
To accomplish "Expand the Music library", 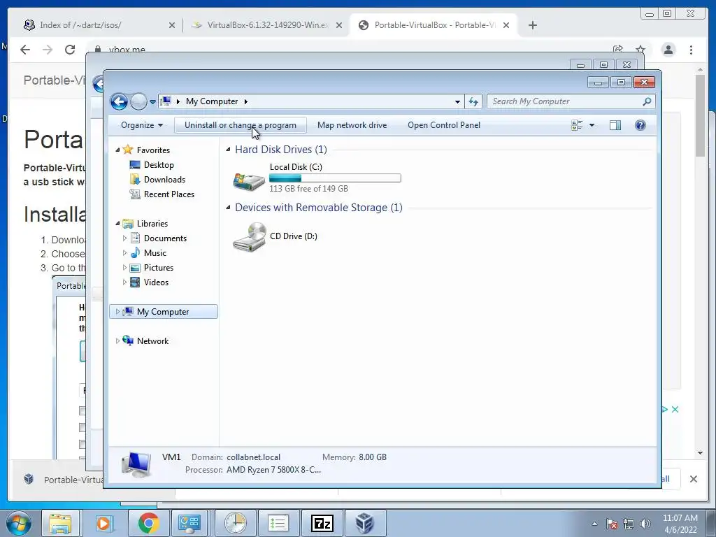I will tap(124, 252).
